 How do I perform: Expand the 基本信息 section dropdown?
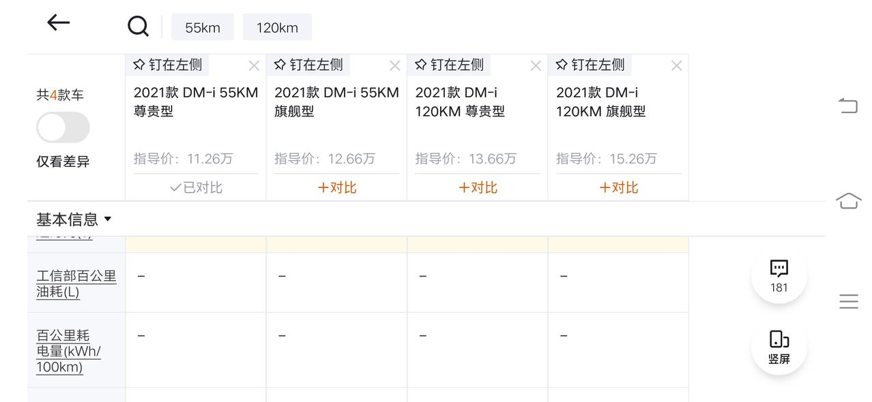click(74, 219)
